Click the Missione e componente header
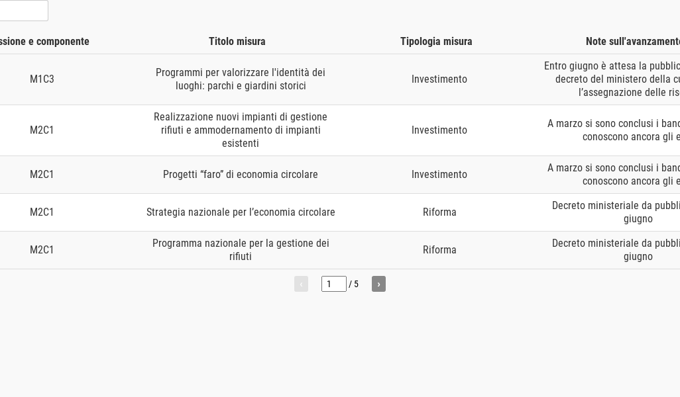680x397 pixels. tap(44, 42)
